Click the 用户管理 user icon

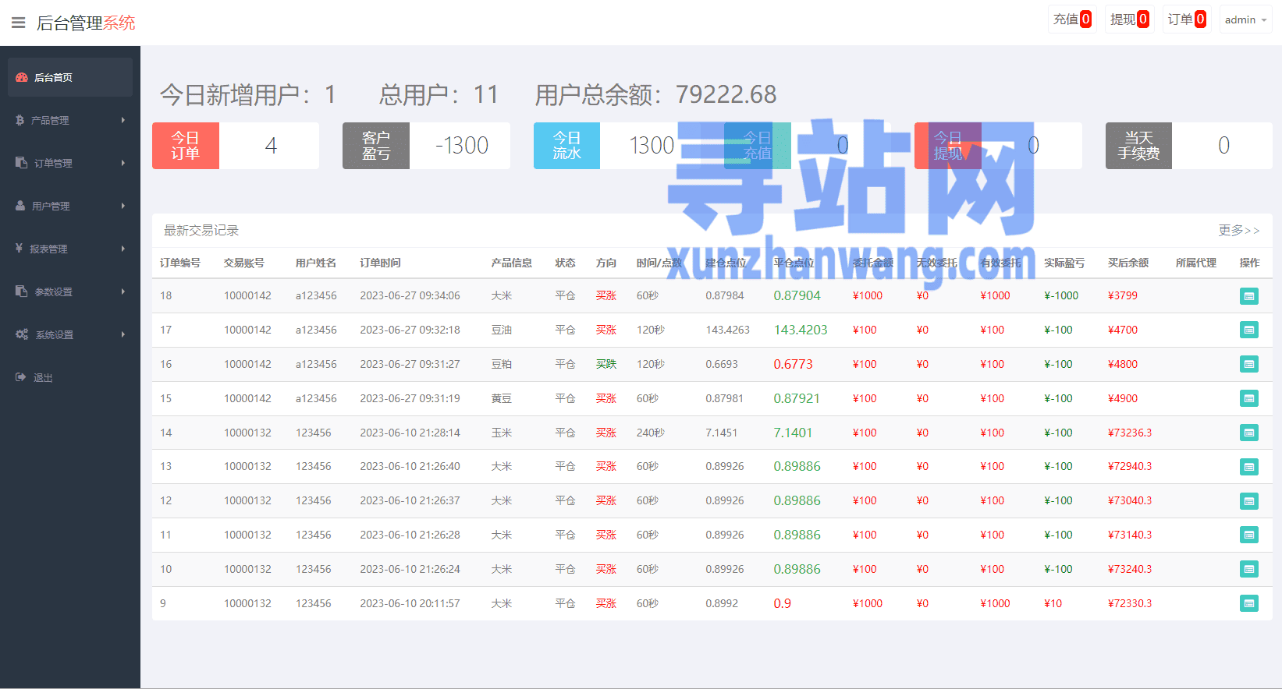click(20, 206)
